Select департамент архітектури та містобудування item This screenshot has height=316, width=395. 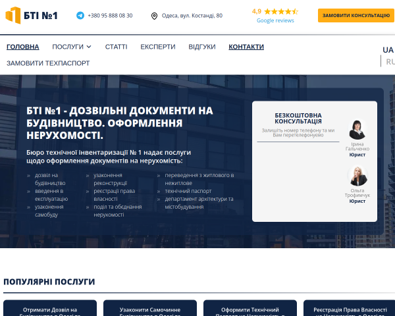(199, 203)
